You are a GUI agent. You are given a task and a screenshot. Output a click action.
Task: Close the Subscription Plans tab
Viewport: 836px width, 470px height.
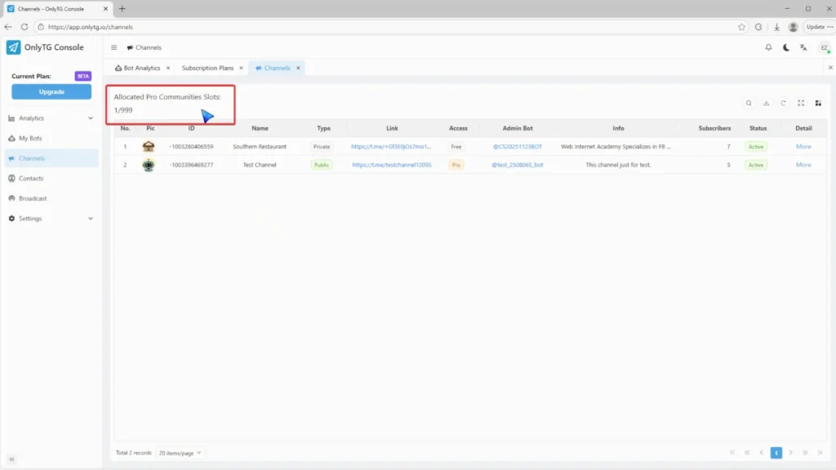(x=241, y=69)
